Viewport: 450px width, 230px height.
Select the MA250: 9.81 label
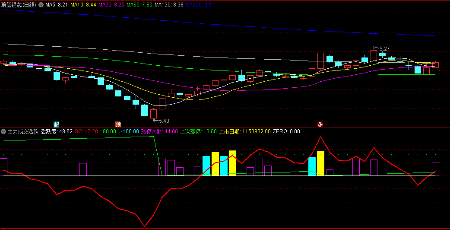point(200,5)
